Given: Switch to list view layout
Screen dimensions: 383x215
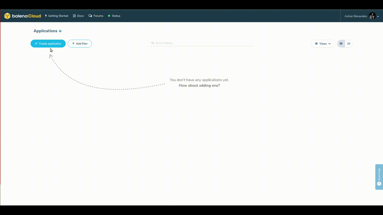Looking at the screenshot, I should [349, 44].
